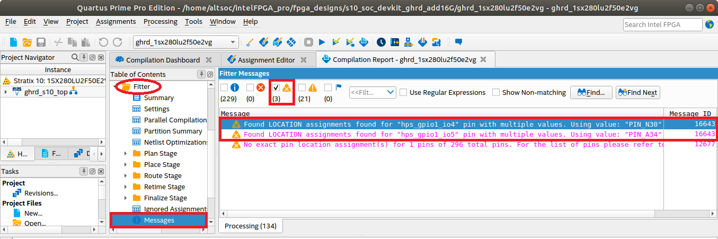
Task: Close the Assignment Editor tab
Action: pyautogui.click(x=304, y=60)
